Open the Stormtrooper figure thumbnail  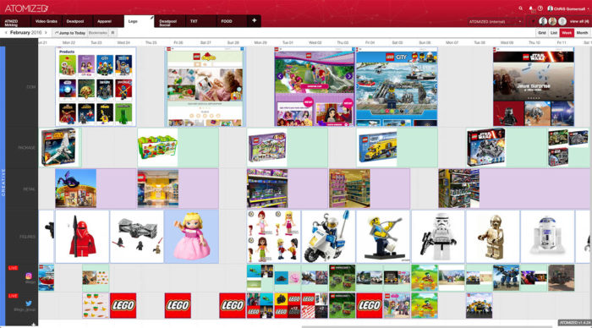437,237
